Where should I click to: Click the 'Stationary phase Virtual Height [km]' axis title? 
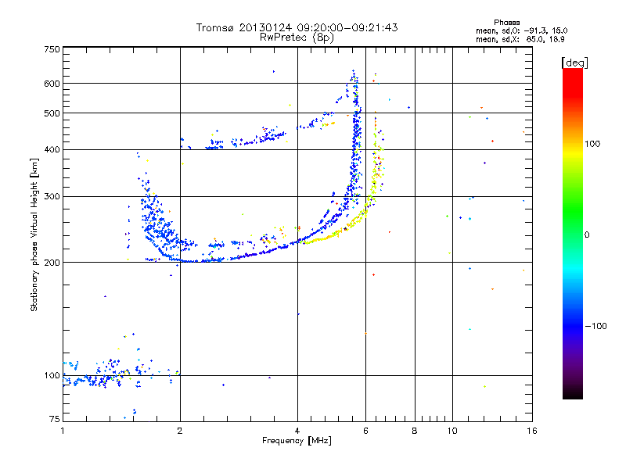click(34, 235)
